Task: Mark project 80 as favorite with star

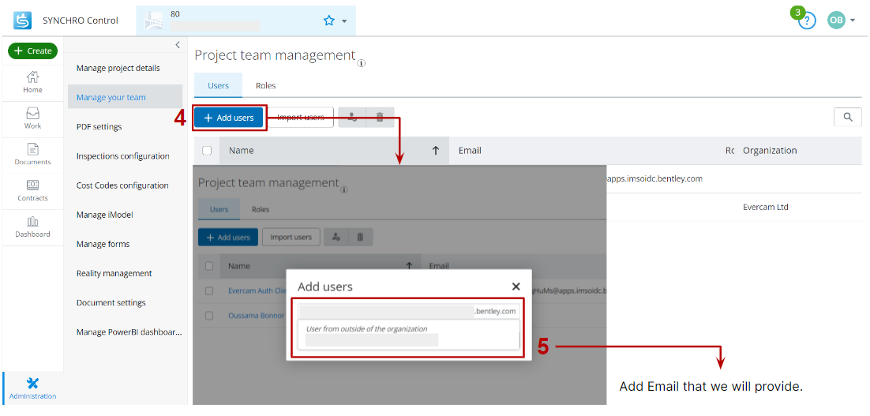Action: 329,21
